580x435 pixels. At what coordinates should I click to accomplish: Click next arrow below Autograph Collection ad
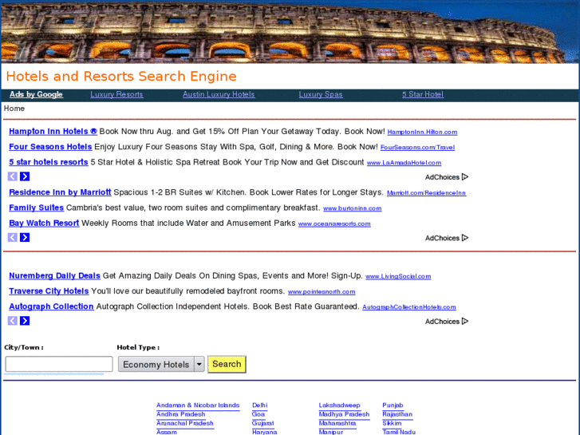pyautogui.click(x=25, y=321)
